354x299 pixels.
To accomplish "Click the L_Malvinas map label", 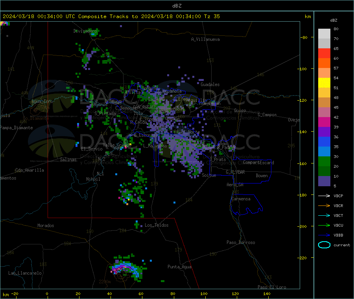I will pyautogui.click(x=155, y=146).
